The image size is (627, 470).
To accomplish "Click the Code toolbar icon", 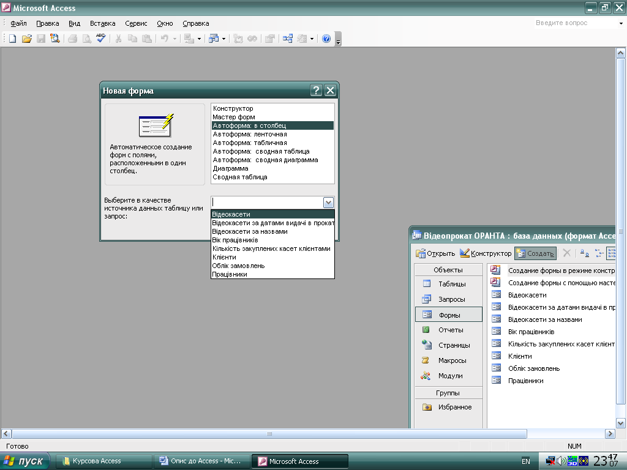I will (x=238, y=39).
